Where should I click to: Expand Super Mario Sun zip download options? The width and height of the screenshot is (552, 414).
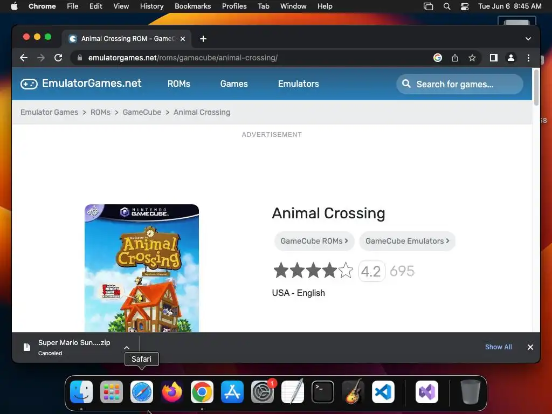[127, 348]
